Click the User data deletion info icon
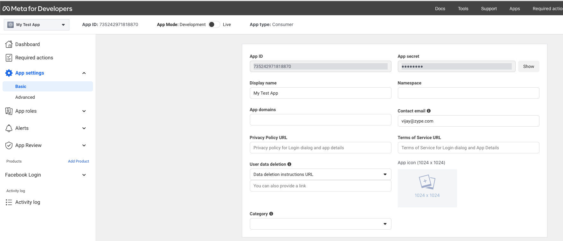This screenshot has height=241, width=563. click(x=289, y=164)
